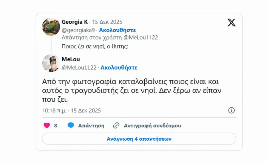Click the X logo icon
Viewport: 269px width, 162px height.
[x=231, y=22]
